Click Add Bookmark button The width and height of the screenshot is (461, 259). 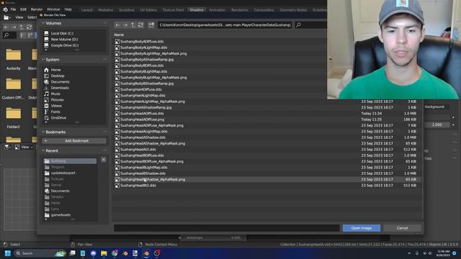pyautogui.click(x=74, y=141)
